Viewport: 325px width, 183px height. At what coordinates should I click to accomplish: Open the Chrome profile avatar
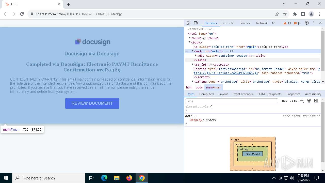click(311, 14)
